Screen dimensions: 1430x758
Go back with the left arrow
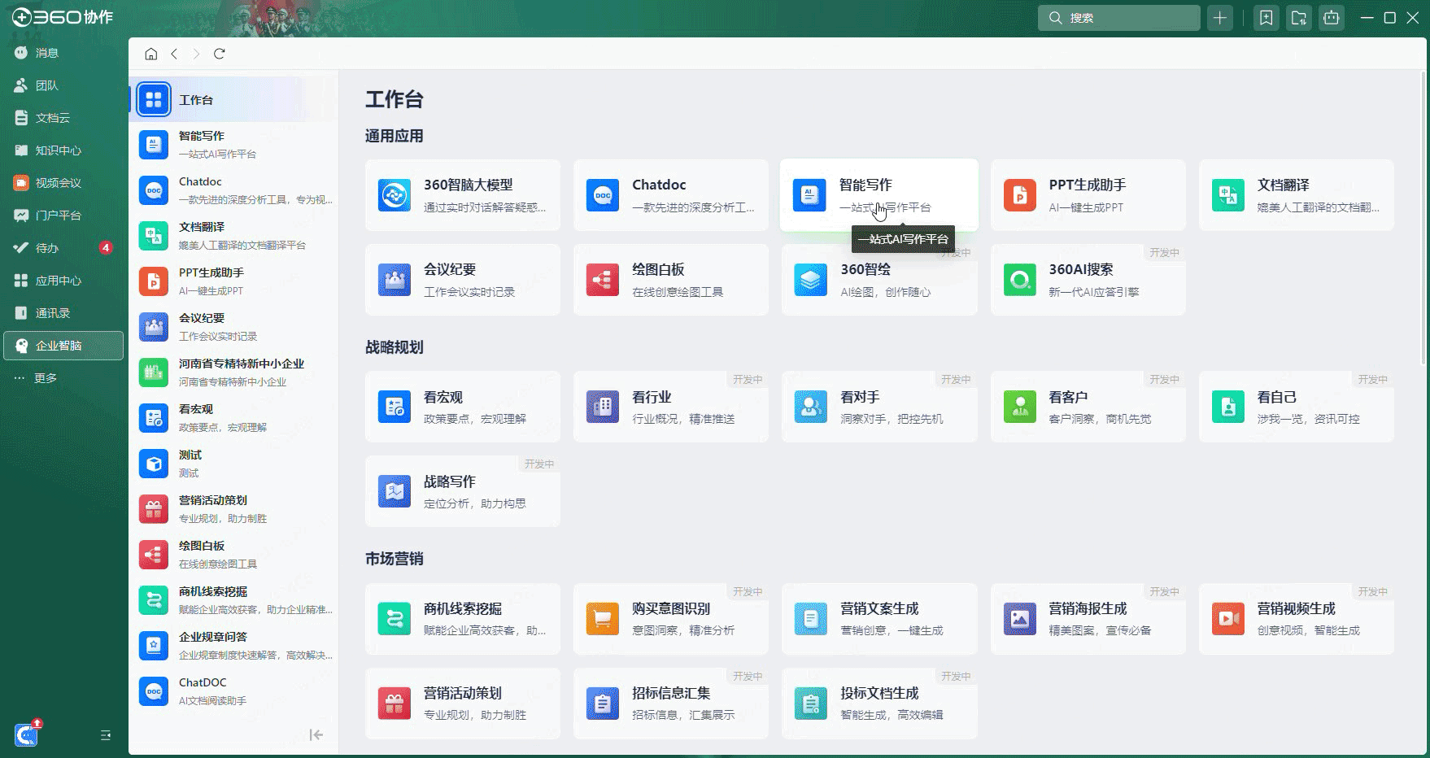pos(174,54)
